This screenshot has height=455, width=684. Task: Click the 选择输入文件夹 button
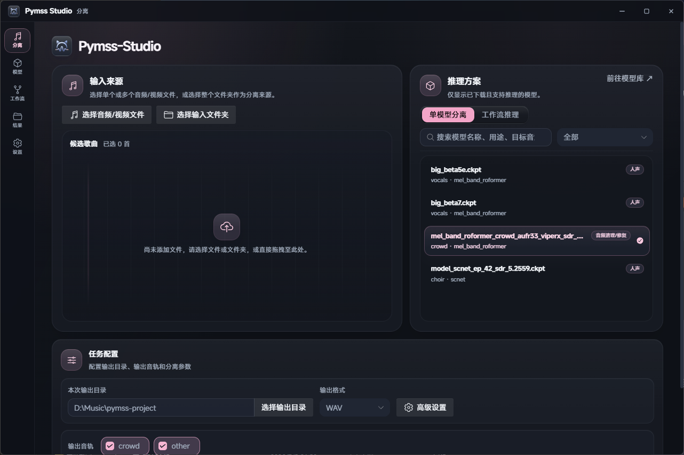click(x=196, y=115)
